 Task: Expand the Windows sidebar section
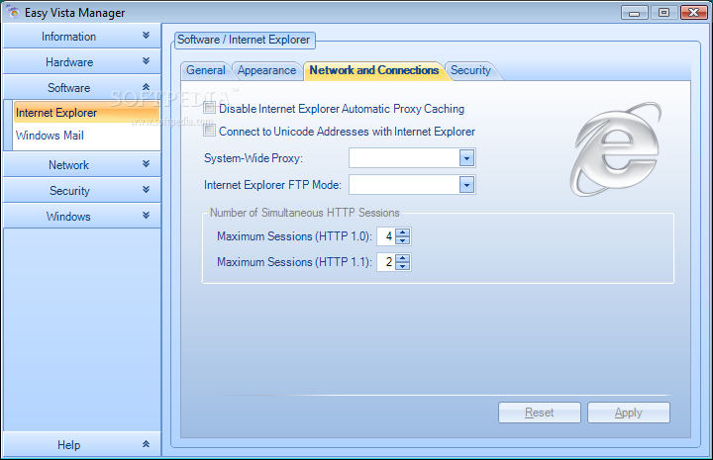82,216
